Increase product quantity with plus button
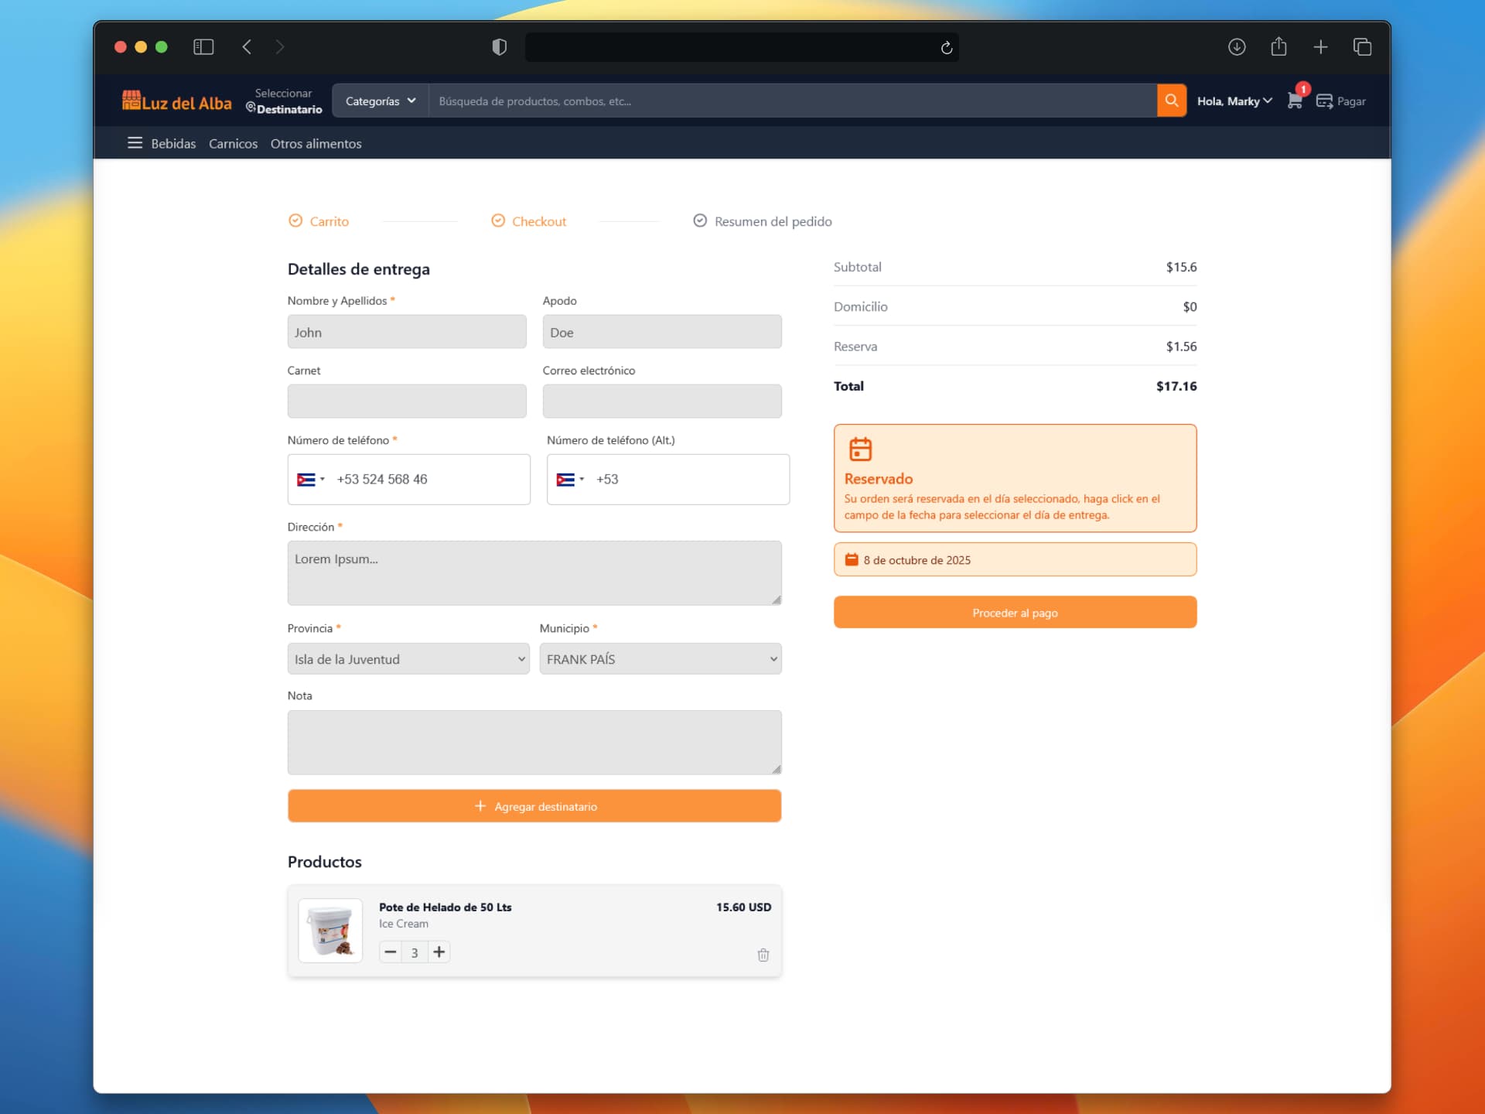 439,952
